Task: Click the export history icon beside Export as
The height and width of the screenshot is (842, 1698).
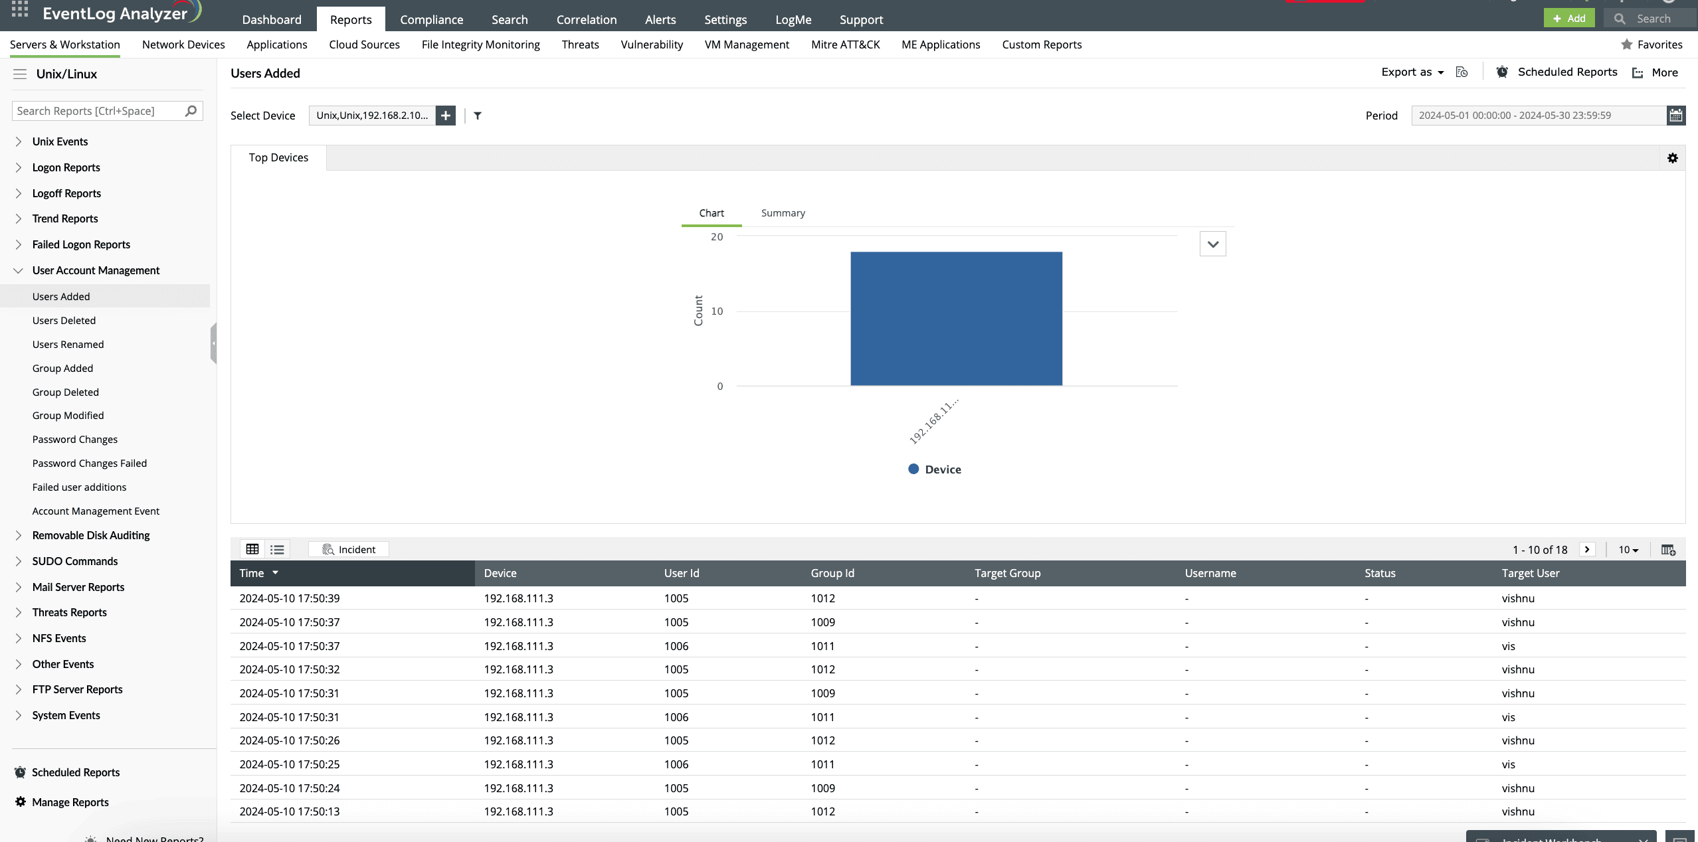Action: tap(1462, 72)
